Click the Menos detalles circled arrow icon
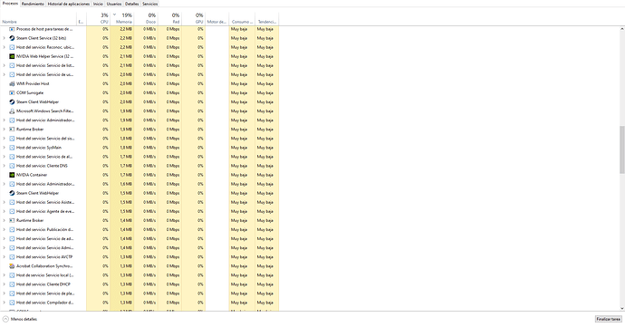The image size is (625, 327). click(x=5, y=319)
